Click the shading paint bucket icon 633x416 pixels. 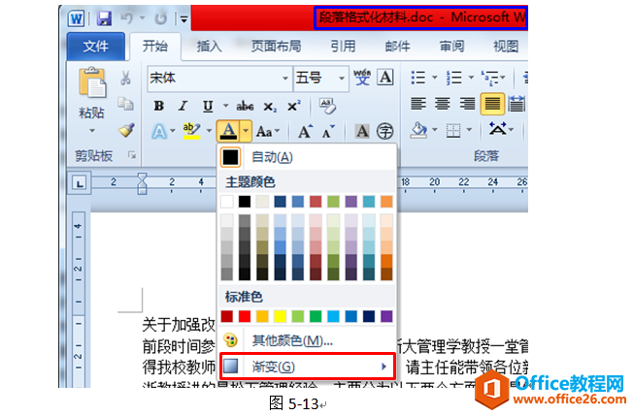click(419, 130)
